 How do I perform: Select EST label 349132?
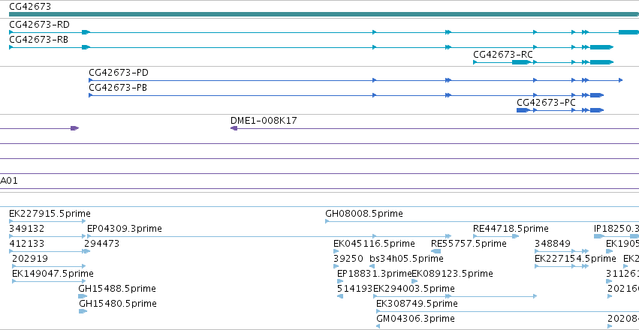click(x=27, y=229)
